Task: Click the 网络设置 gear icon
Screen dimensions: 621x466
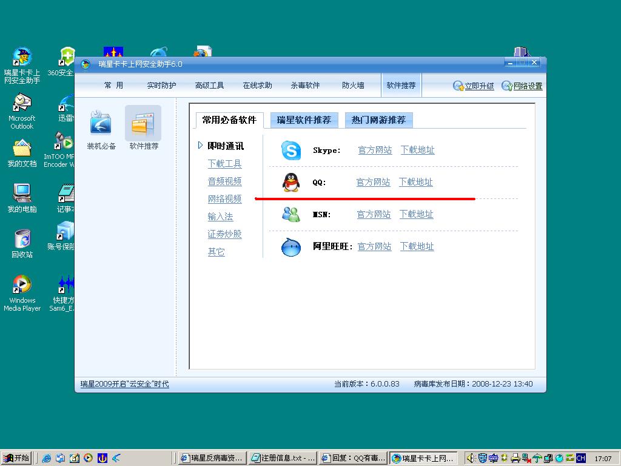Action: 507,86
